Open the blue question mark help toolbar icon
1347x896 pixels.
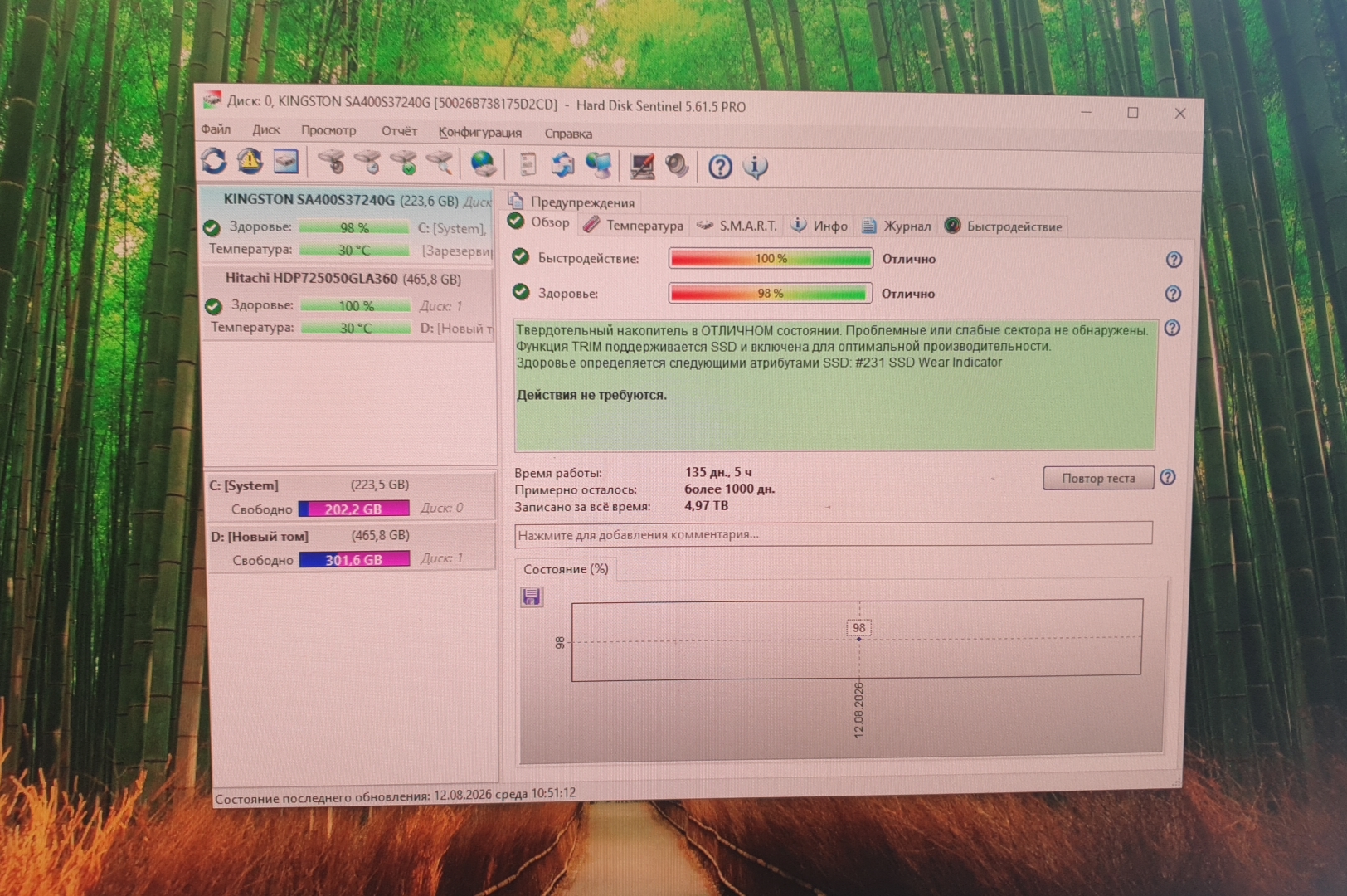click(x=720, y=167)
